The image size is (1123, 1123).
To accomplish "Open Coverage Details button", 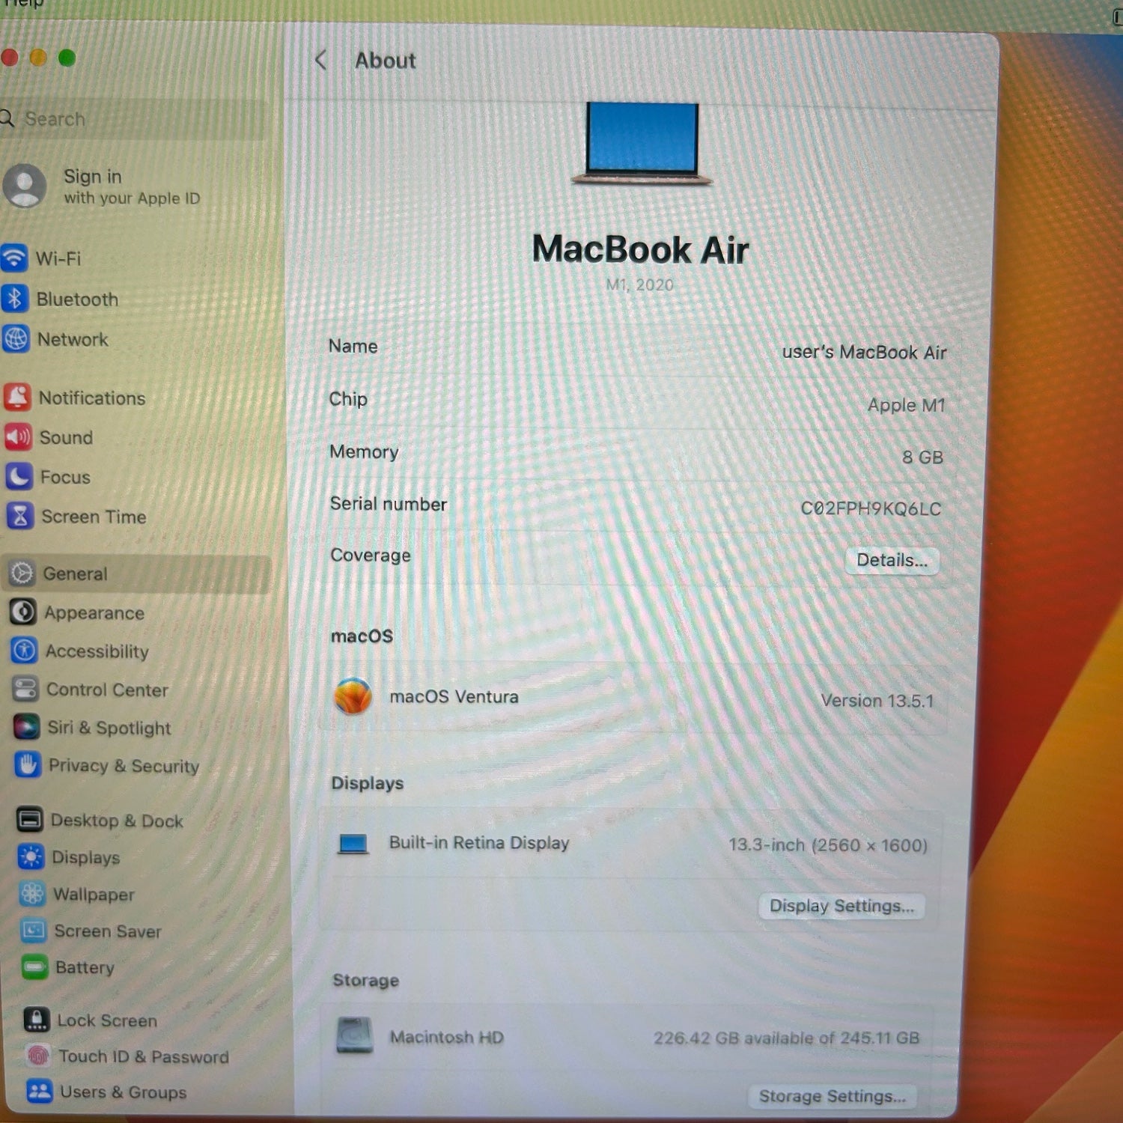I will 891,560.
